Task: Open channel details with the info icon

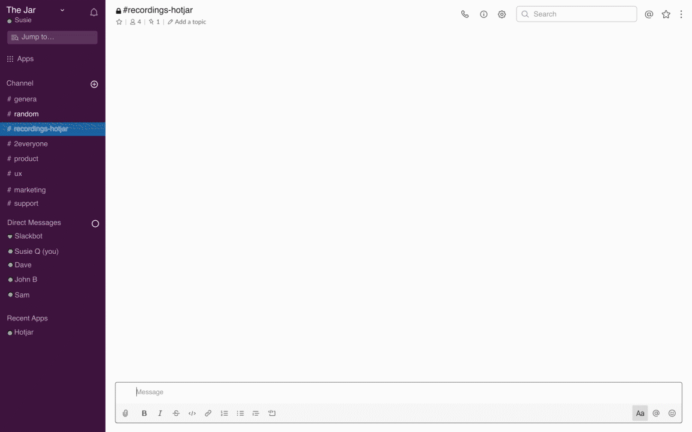Action: tap(484, 14)
